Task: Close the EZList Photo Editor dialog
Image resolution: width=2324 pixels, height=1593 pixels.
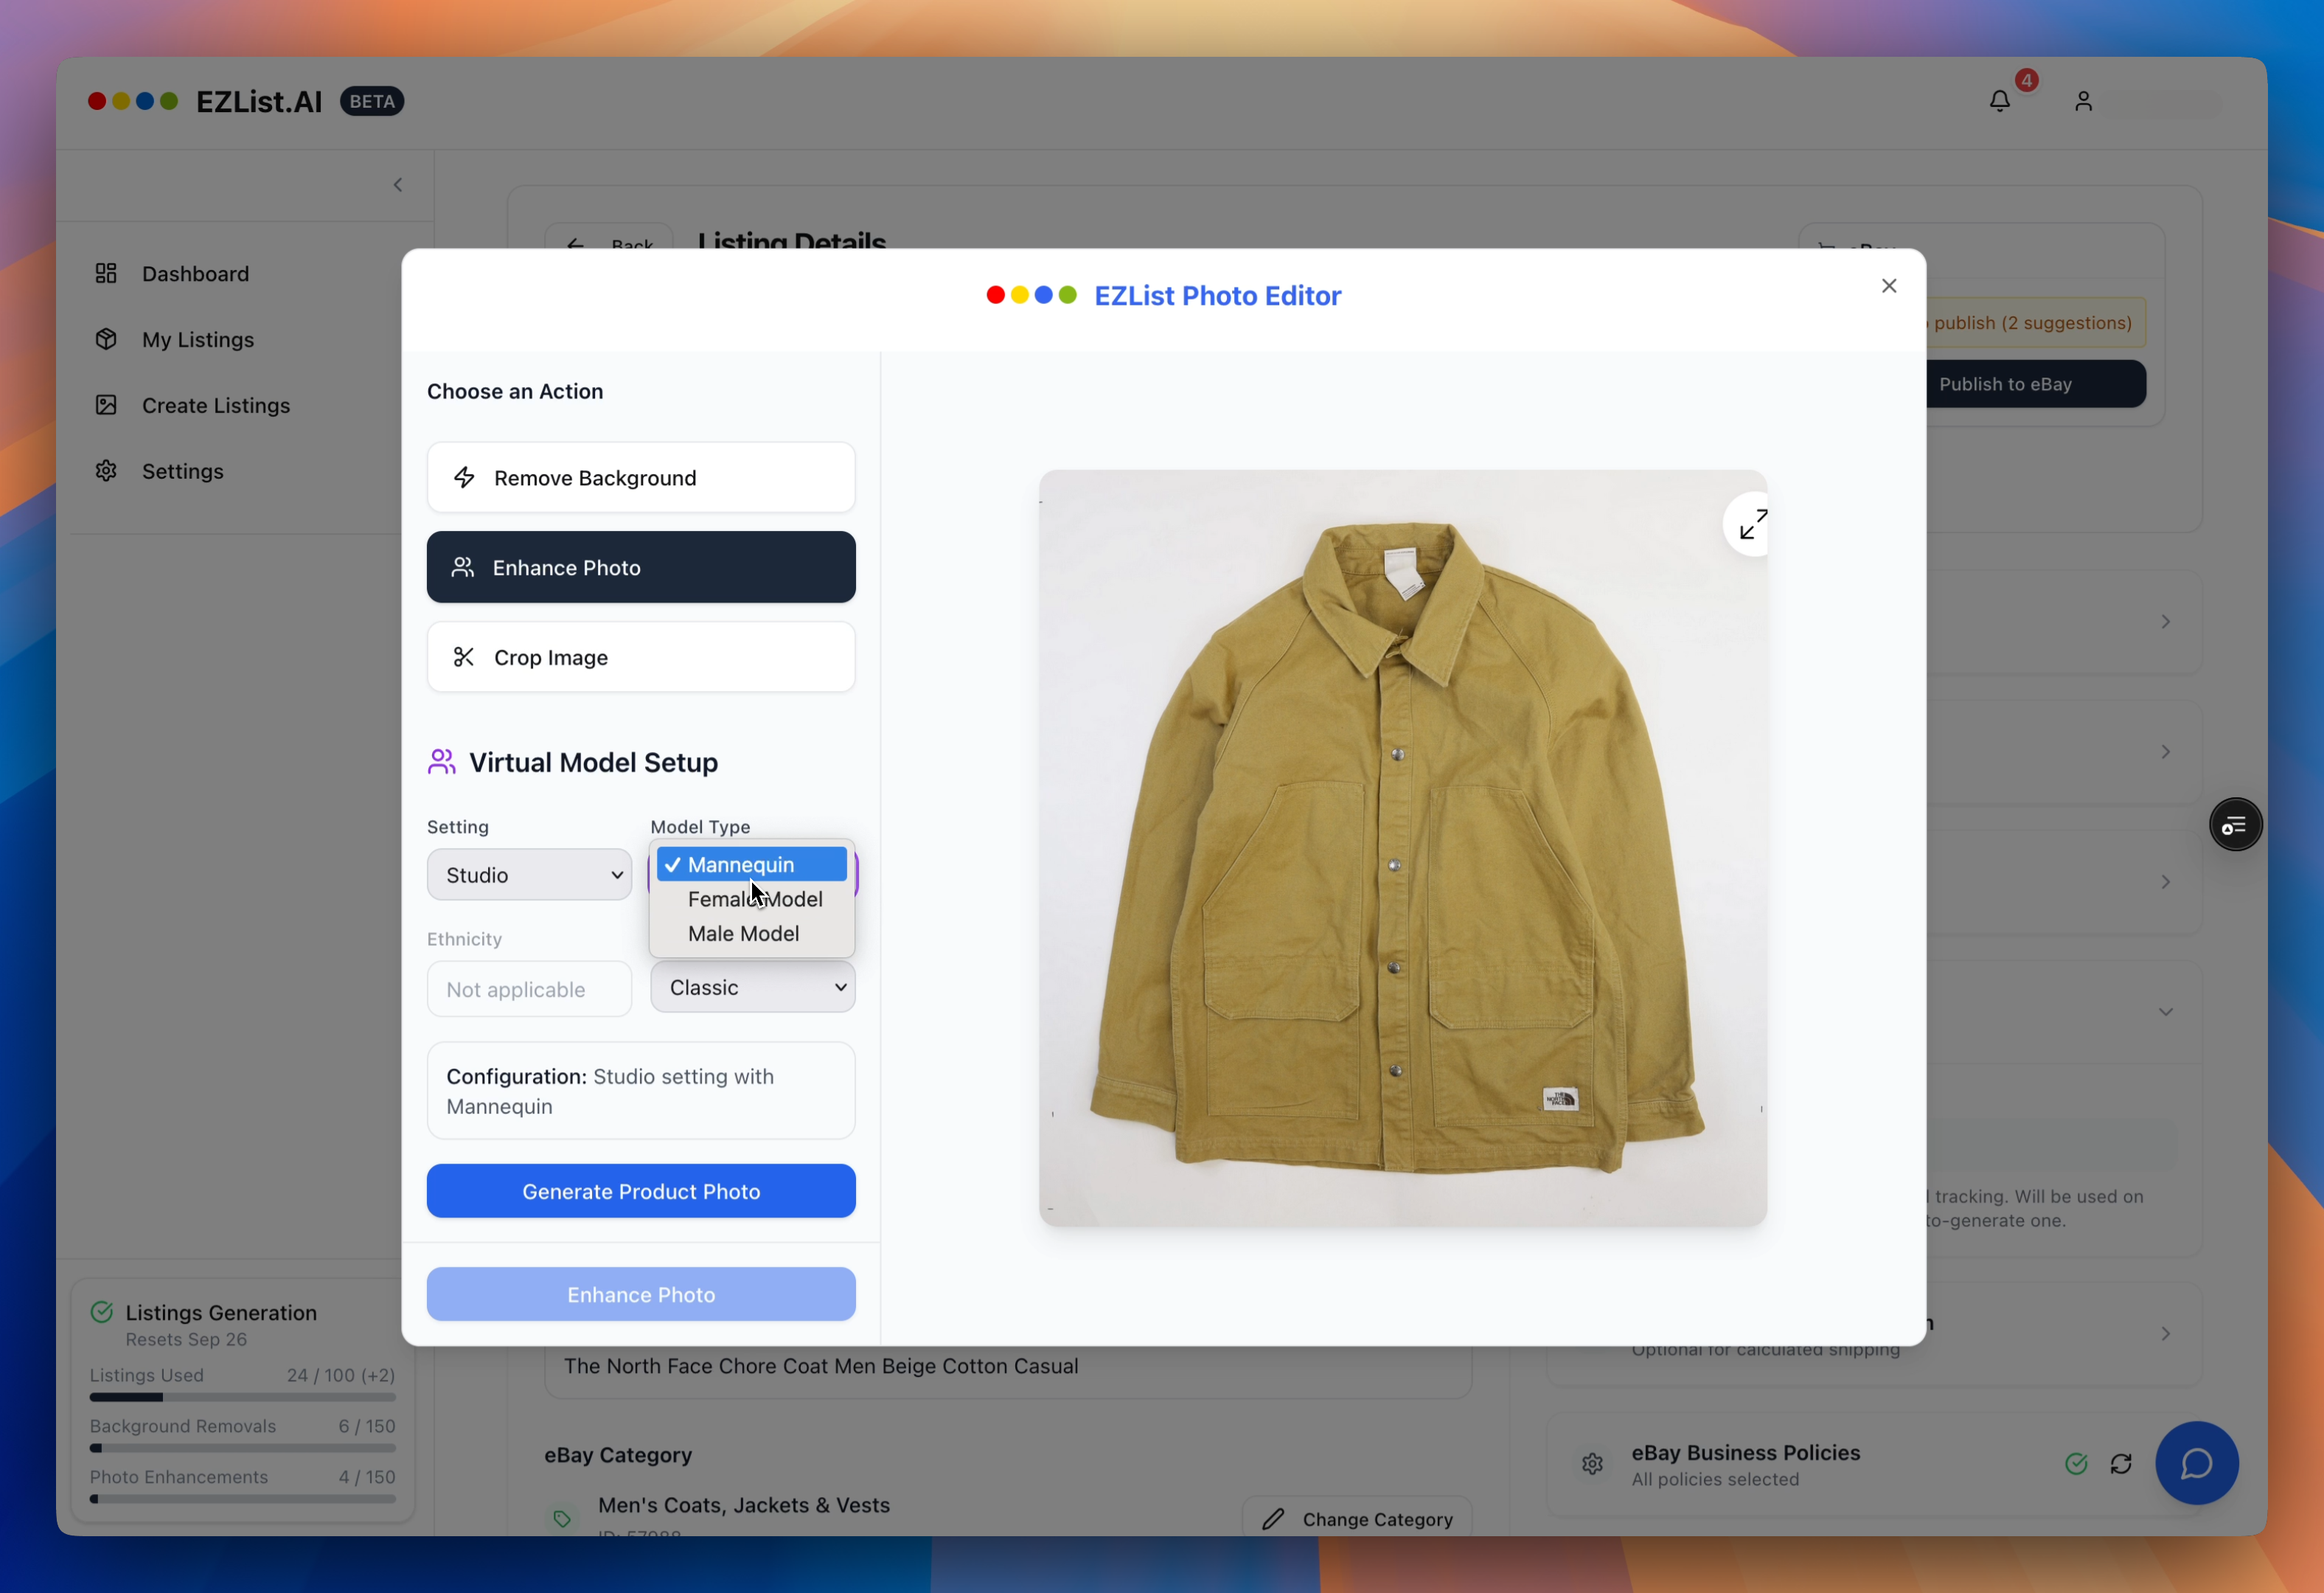Action: click(x=1888, y=286)
